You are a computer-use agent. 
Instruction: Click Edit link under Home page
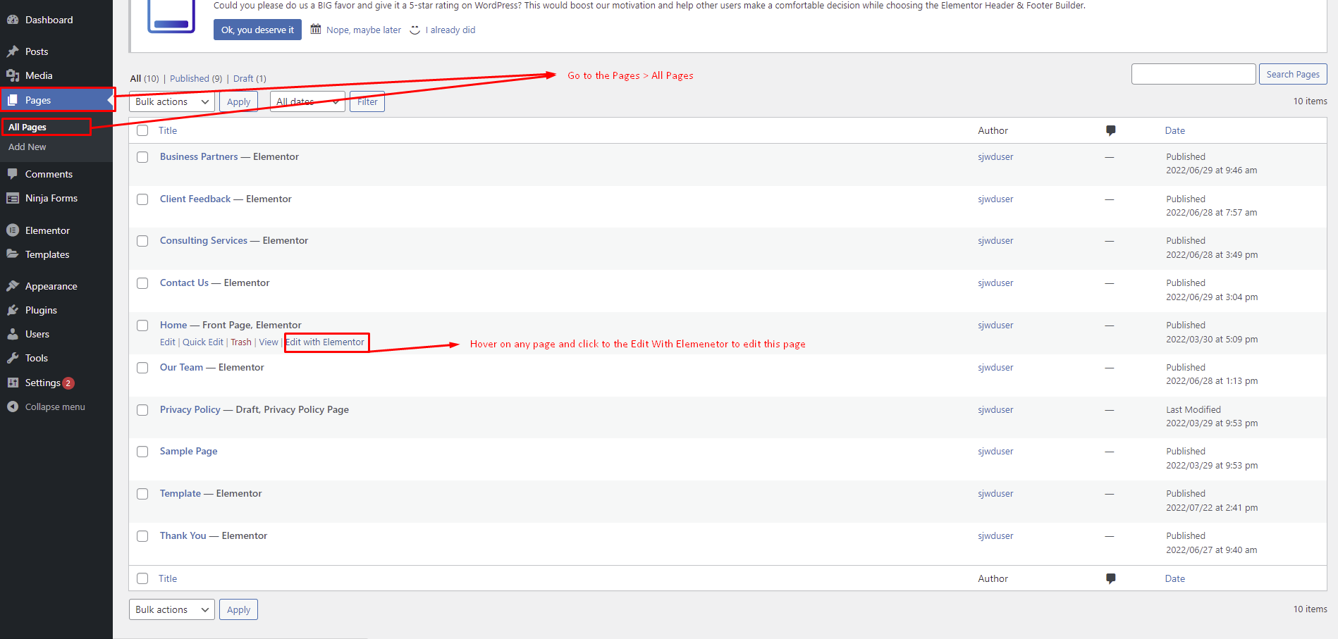click(x=168, y=342)
